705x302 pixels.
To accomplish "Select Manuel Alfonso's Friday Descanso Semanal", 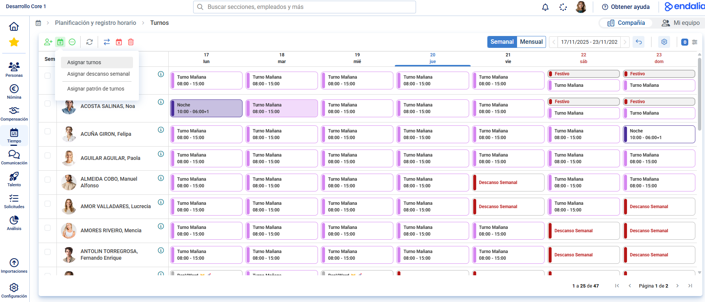I will (508, 183).
